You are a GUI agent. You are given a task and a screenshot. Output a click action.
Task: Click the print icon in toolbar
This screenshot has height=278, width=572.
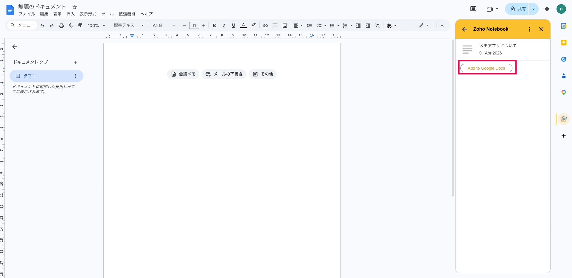[x=61, y=26]
